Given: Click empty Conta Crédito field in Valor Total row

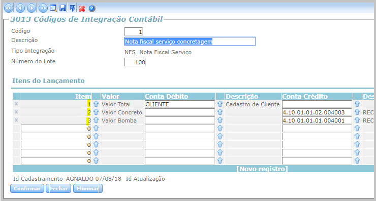Looking at the screenshot, I should (x=317, y=104).
